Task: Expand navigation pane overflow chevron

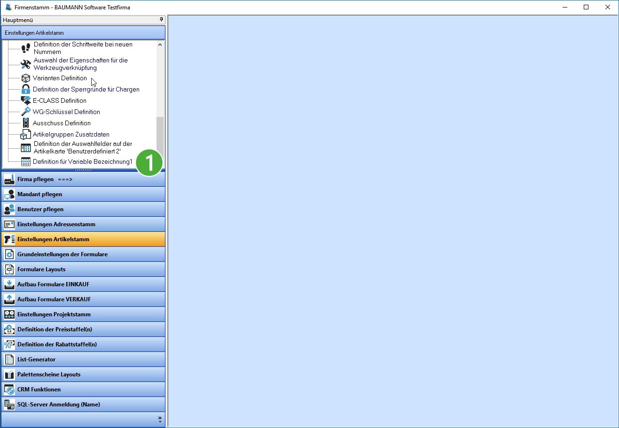Action: [x=160, y=419]
